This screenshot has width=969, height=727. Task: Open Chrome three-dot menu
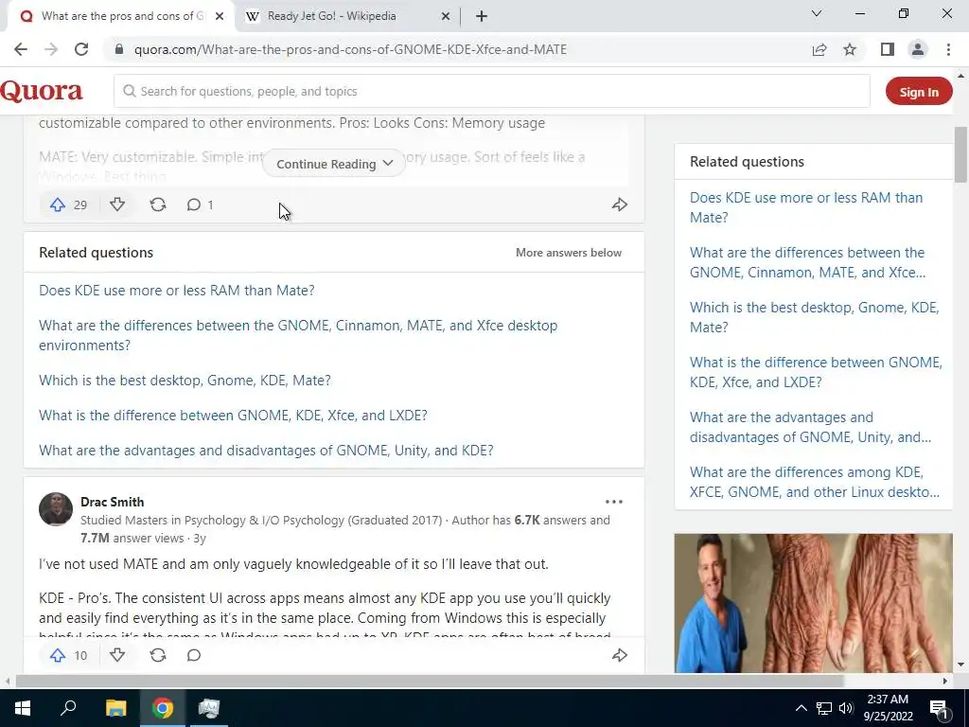tap(948, 49)
